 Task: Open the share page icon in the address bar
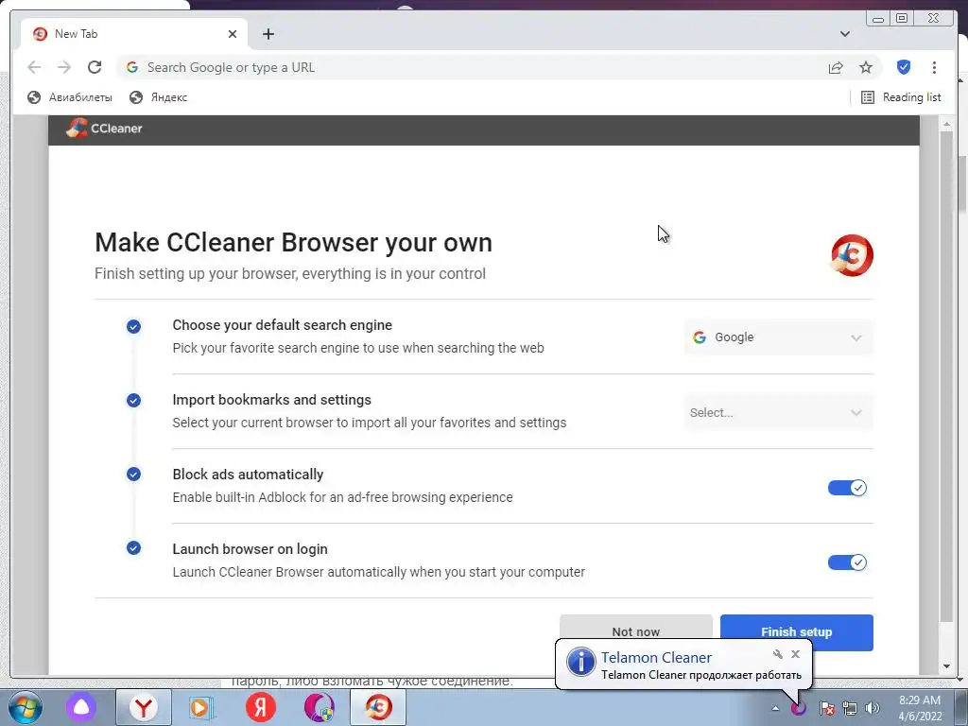[836, 67]
